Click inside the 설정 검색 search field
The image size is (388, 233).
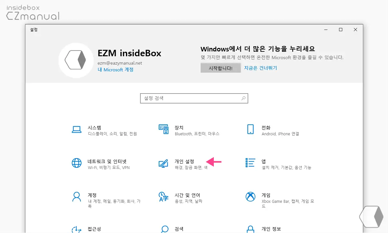tap(190, 98)
